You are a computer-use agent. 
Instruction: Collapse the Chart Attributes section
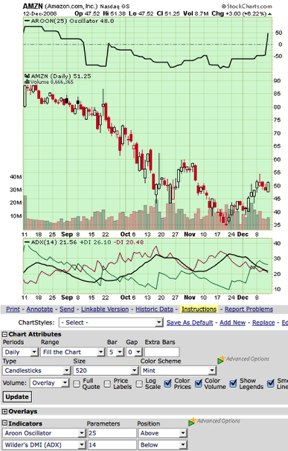[x=4, y=334]
